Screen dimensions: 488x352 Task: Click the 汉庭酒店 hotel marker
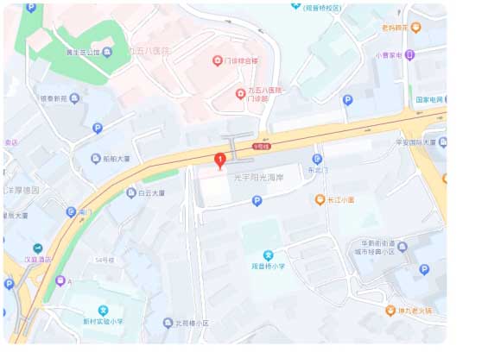[38, 248]
